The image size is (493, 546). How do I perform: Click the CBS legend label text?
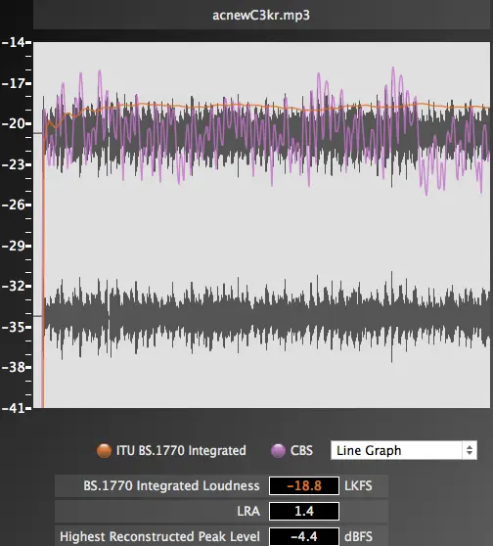301,450
